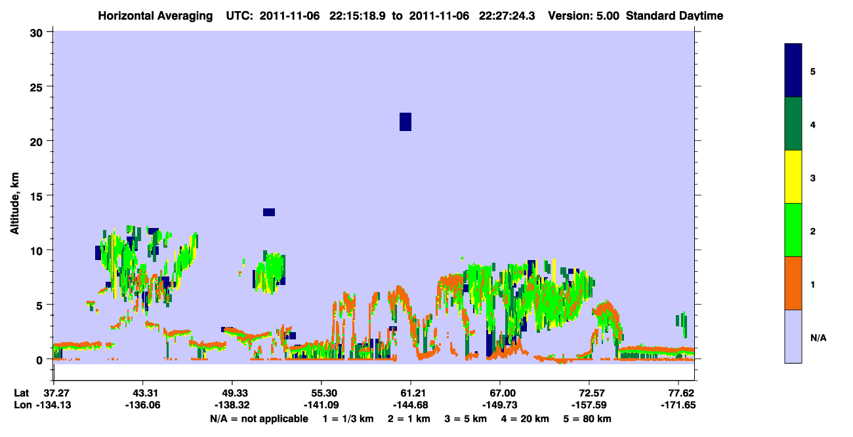Click the longitude value -136.06
Screen dimensions: 853x437
coord(143,406)
